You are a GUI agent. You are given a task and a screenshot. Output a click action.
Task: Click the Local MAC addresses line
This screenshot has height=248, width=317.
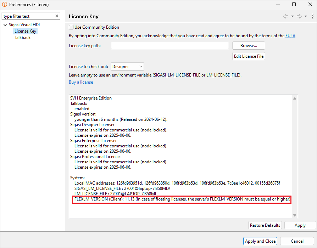pos(177,183)
